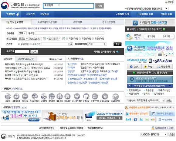
Task: Click the 벤처나라 leaf icon
Action: 25,96
